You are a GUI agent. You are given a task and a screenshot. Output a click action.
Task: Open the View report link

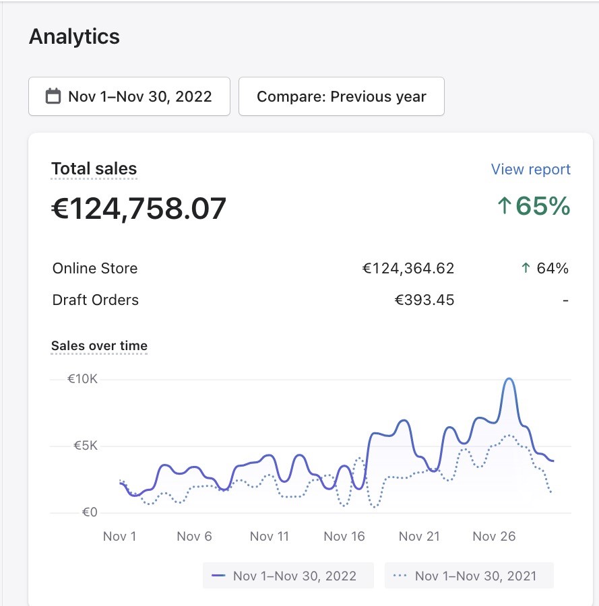tap(530, 170)
